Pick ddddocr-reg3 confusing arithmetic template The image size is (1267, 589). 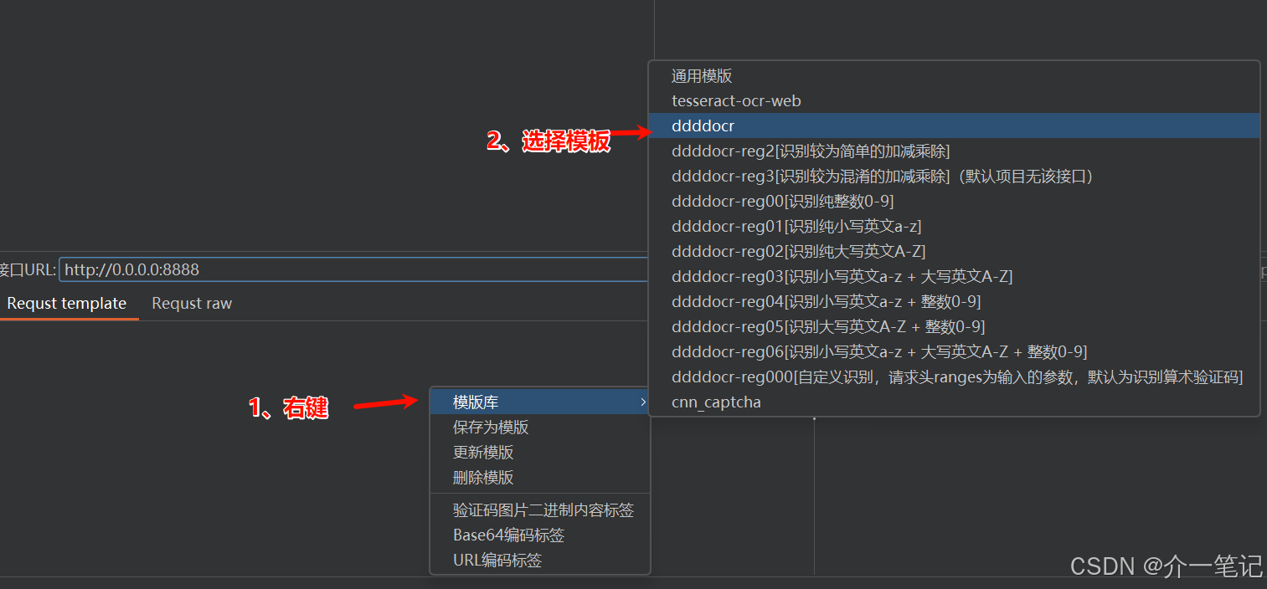click(954, 177)
